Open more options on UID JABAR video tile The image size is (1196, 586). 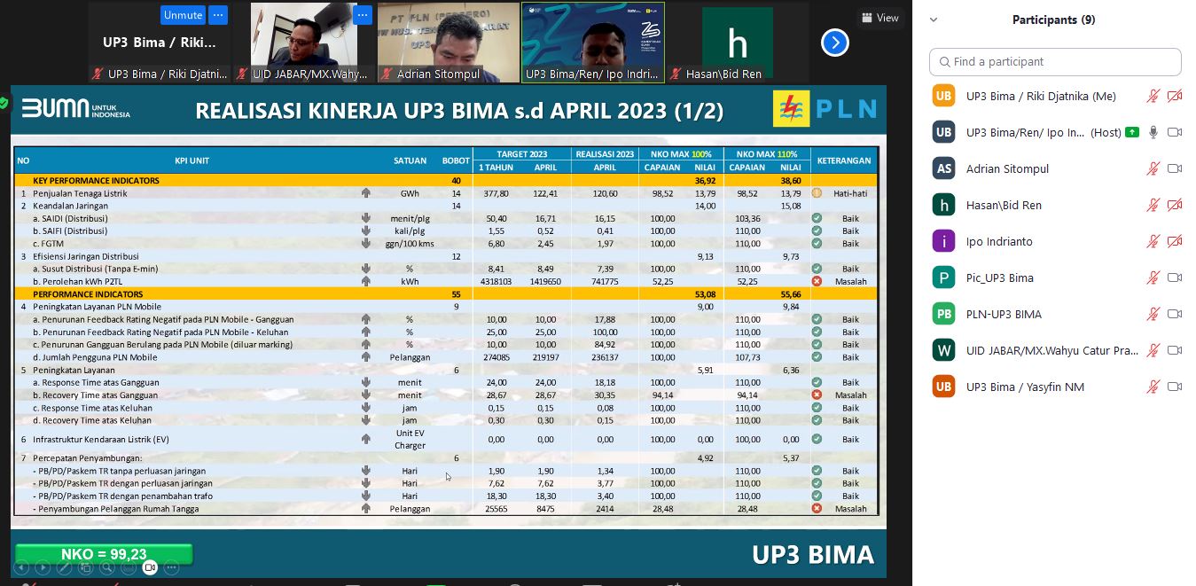[x=362, y=15]
